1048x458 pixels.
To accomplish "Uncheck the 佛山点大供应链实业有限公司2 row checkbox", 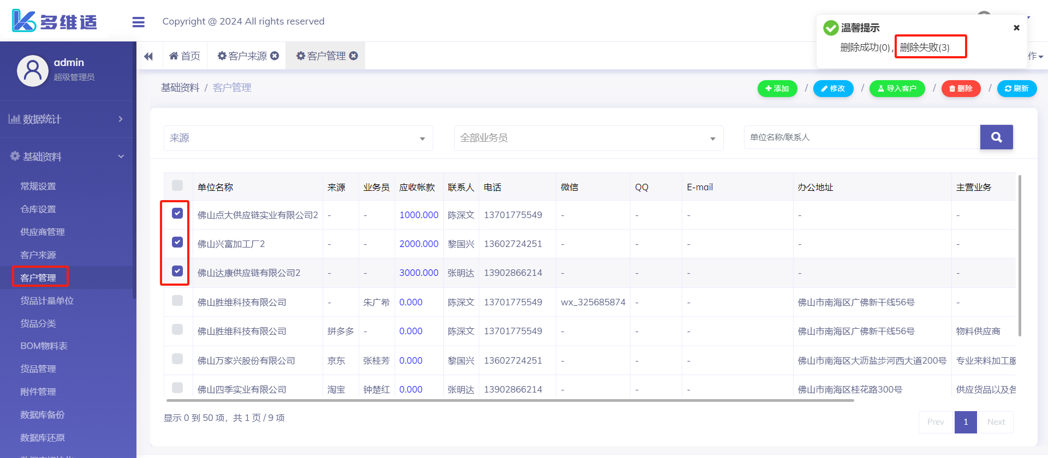I will pos(177,213).
